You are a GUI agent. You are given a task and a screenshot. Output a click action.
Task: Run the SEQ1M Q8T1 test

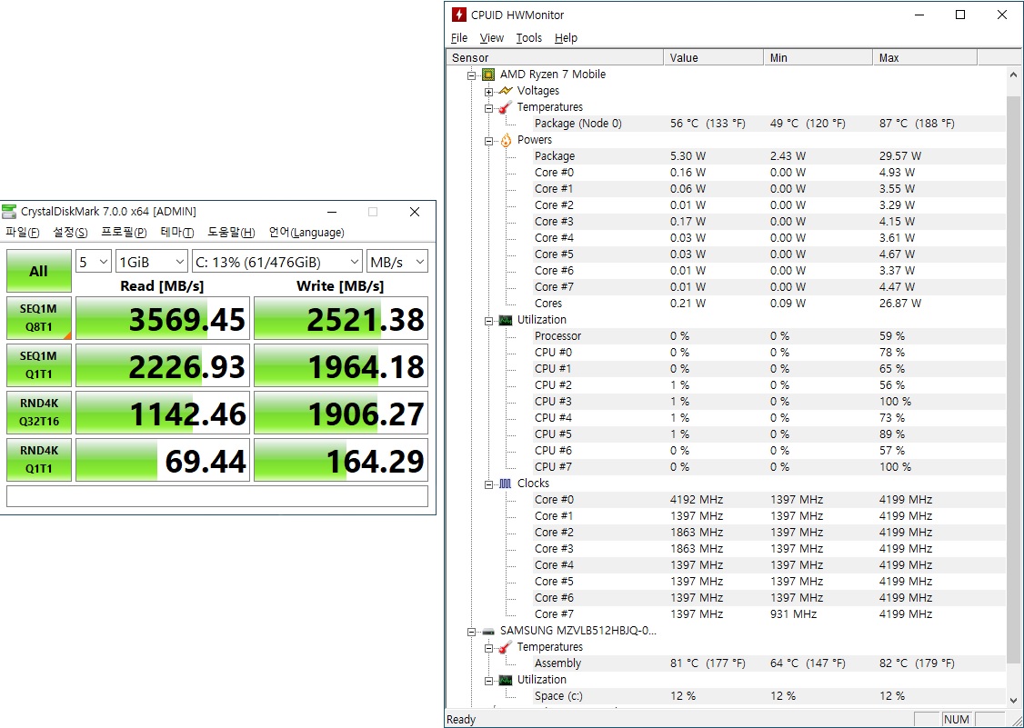click(38, 318)
